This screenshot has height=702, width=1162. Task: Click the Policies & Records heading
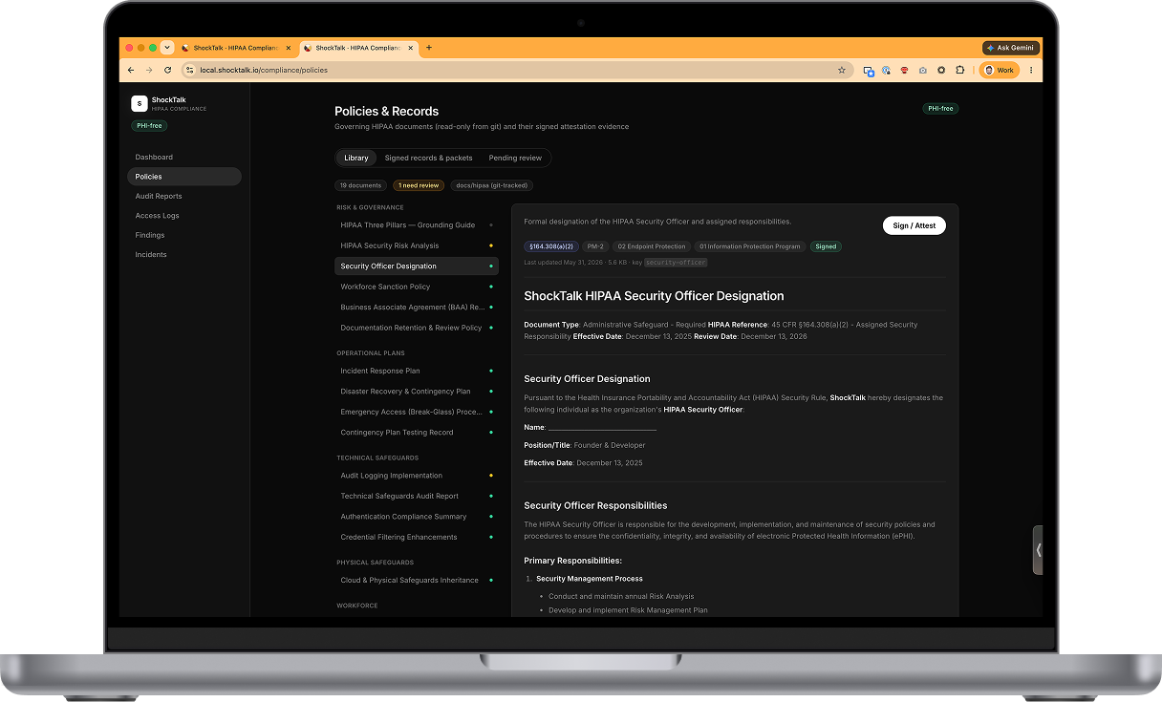click(x=387, y=111)
